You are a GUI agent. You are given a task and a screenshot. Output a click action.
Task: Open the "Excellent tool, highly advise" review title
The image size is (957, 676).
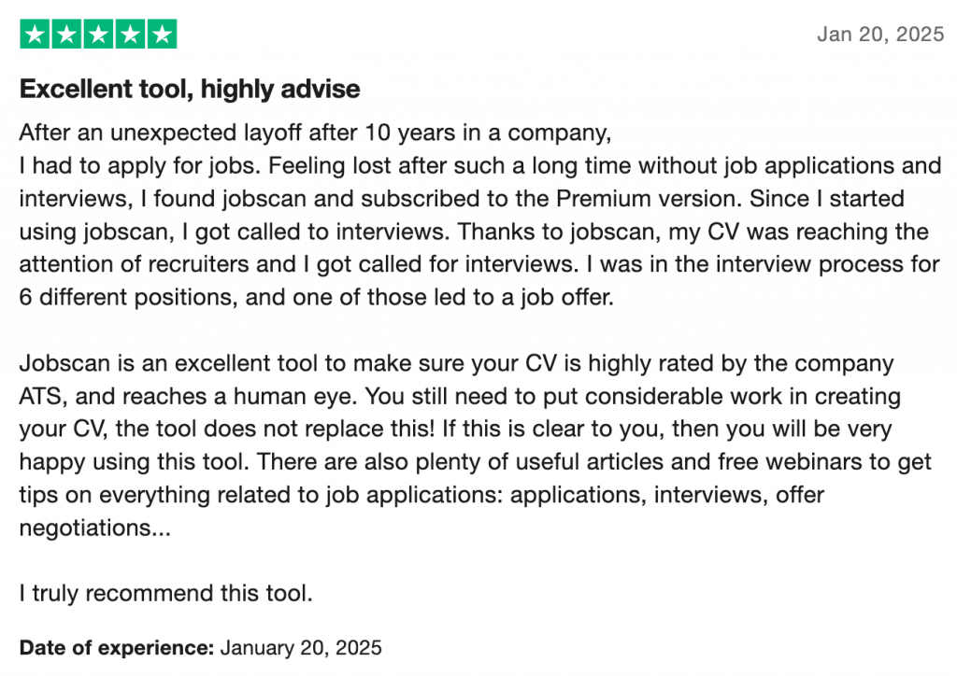[x=190, y=90]
